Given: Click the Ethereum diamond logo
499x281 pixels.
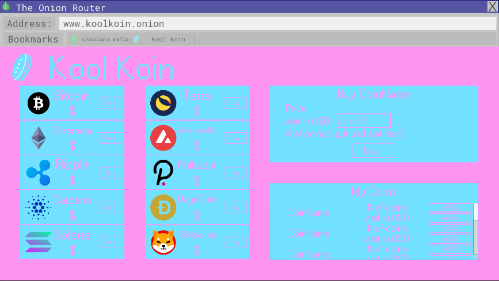Looking at the screenshot, I should (39, 138).
